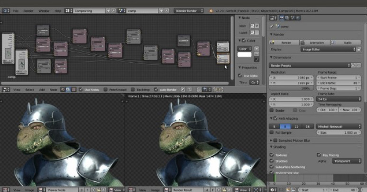
Task: Toggle the node Color checkbox
Action: pyautogui.click(x=244, y=40)
